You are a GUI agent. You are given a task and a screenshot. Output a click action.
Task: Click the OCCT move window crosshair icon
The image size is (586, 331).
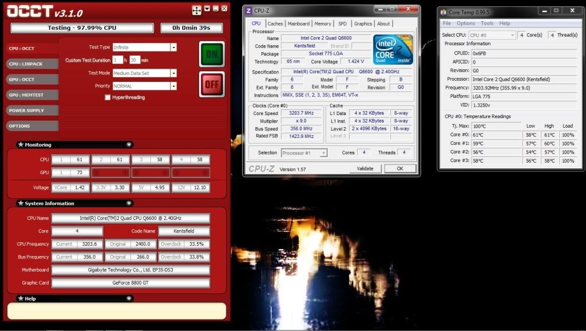197,10
